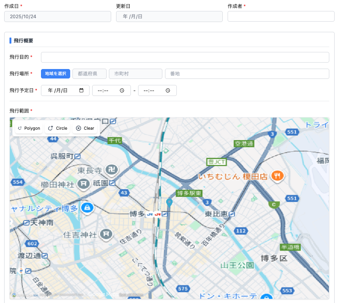Click clock icon in the end time field
The image size is (338, 303).
pyautogui.click(x=168, y=91)
